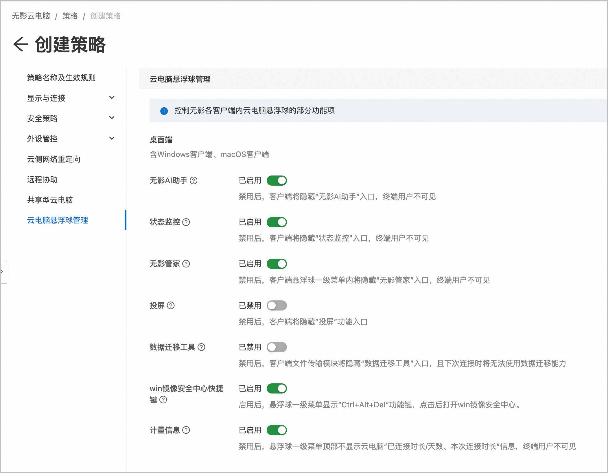Click the 创建策略 breadcrumb text
The image size is (608, 473).
tap(106, 16)
